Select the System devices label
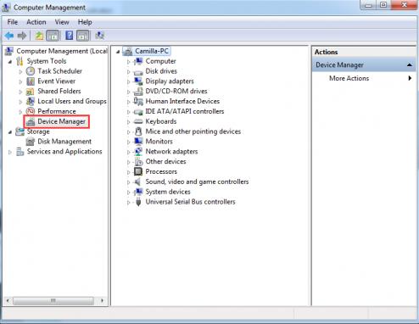 tap(168, 192)
